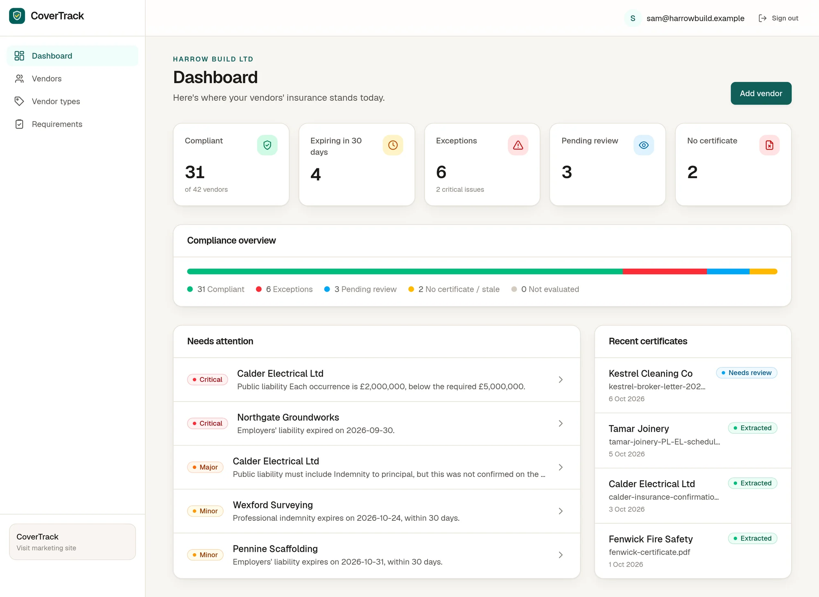Click Minor badge on Pennine Scaffolding row
Screen dimensions: 819x597
(x=205, y=555)
